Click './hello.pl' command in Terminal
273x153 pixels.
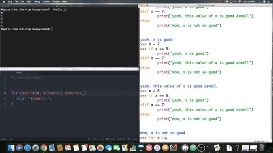click(x=59, y=9)
